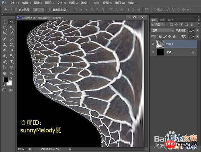This screenshot has width=201, height=152.
Task: Open blend mode dropdown (正常)
Action: [x=162, y=30]
